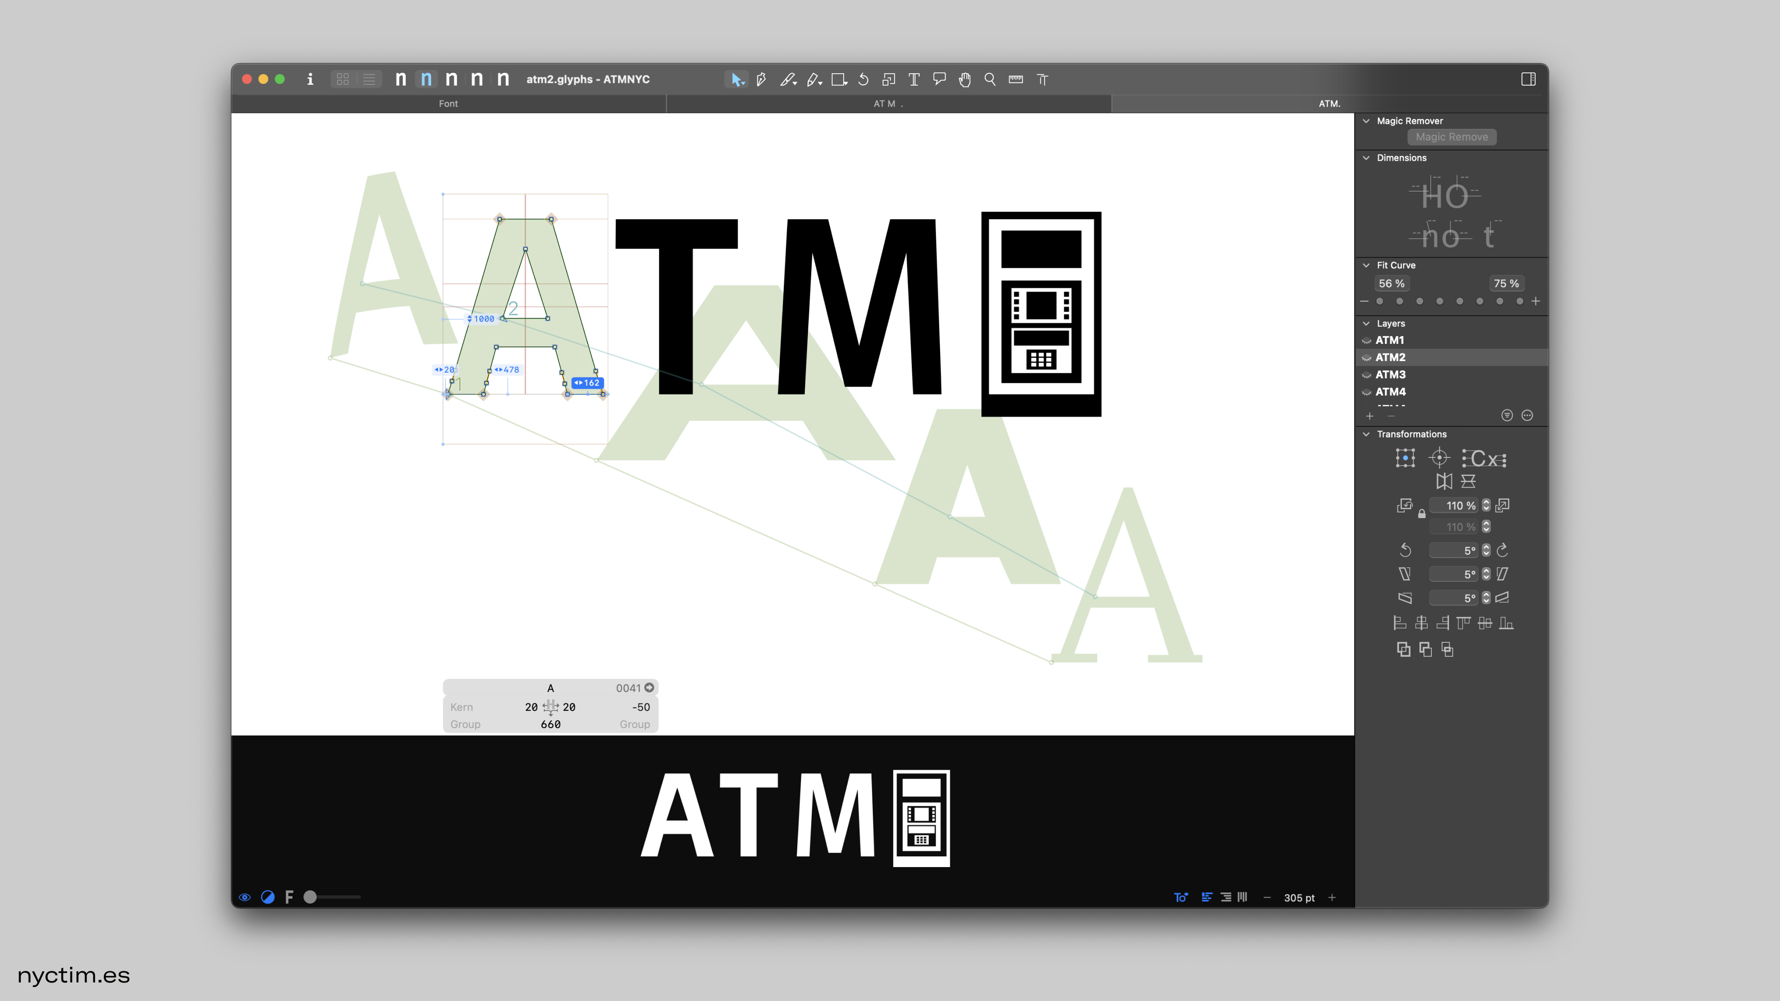Select the Text tool
Viewport: 1780px width, 1001px height.
[x=914, y=79]
